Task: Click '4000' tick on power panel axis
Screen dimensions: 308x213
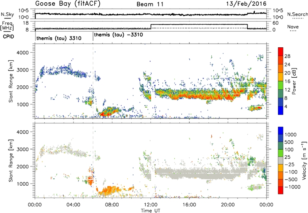Action: [x=22, y=53]
